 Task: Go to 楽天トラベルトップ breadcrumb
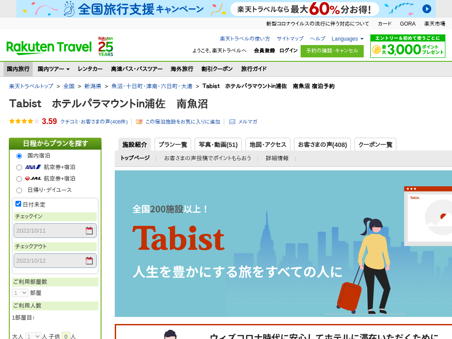[31, 86]
